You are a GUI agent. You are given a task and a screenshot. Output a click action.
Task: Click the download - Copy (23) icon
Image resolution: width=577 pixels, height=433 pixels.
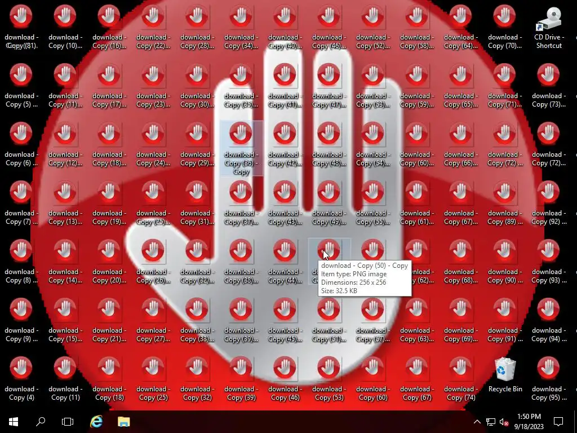click(x=153, y=87)
